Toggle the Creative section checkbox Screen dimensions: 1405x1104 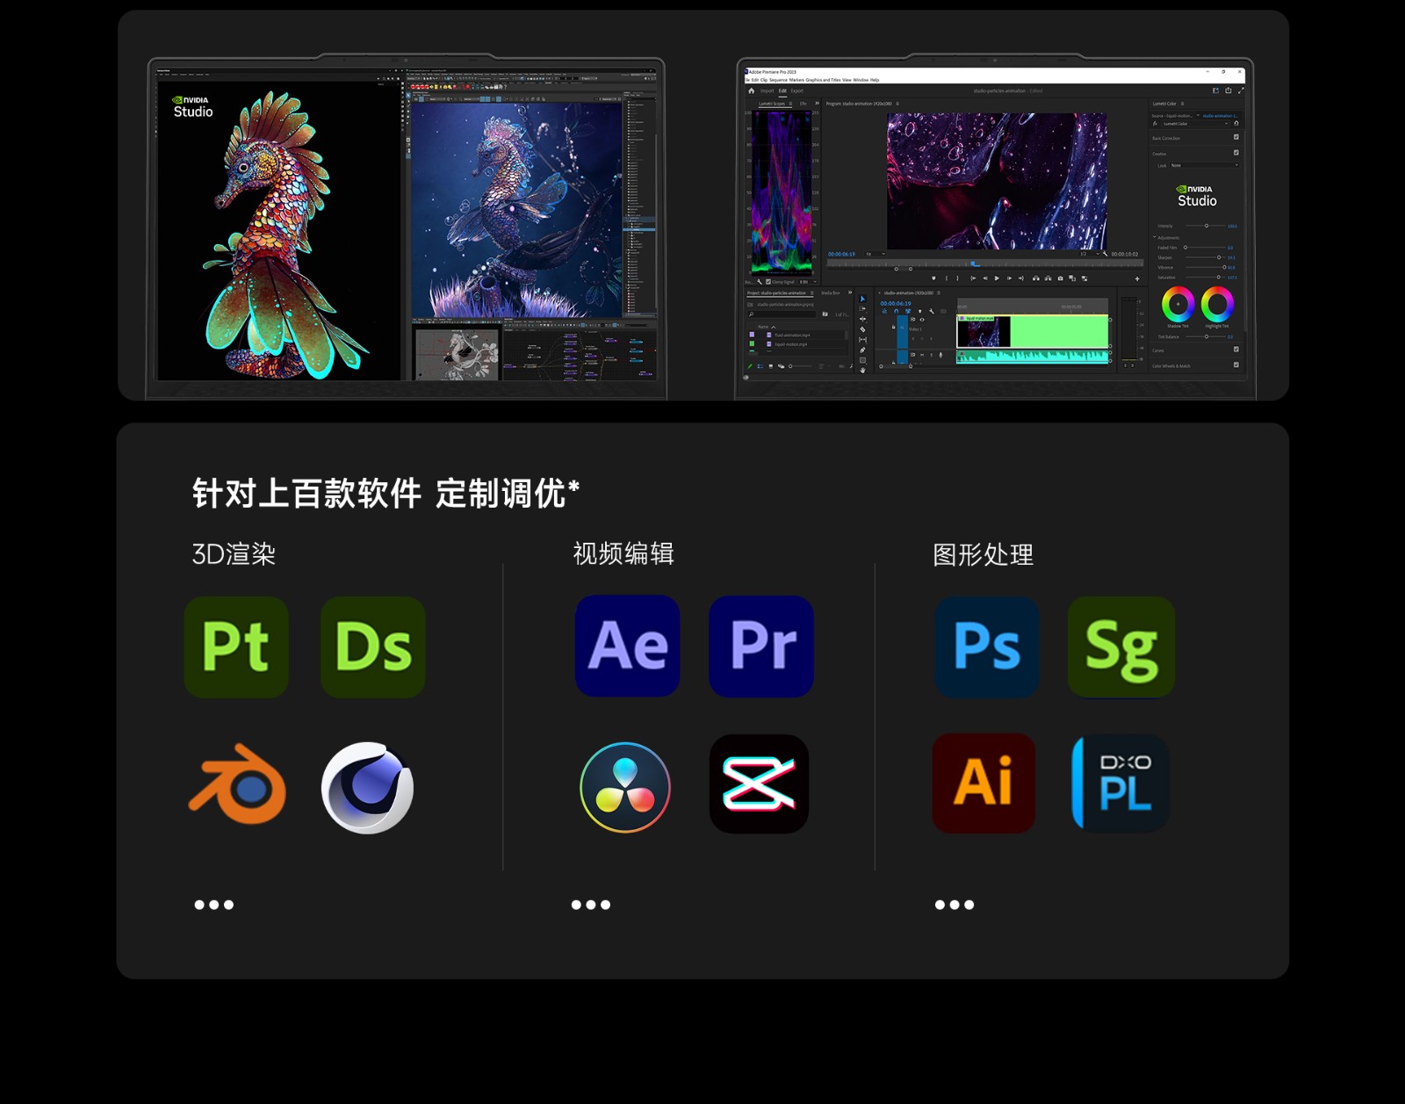click(1236, 152)
